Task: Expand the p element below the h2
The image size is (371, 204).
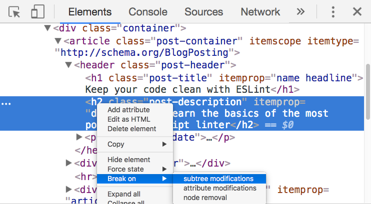Action: click(79, 137)
